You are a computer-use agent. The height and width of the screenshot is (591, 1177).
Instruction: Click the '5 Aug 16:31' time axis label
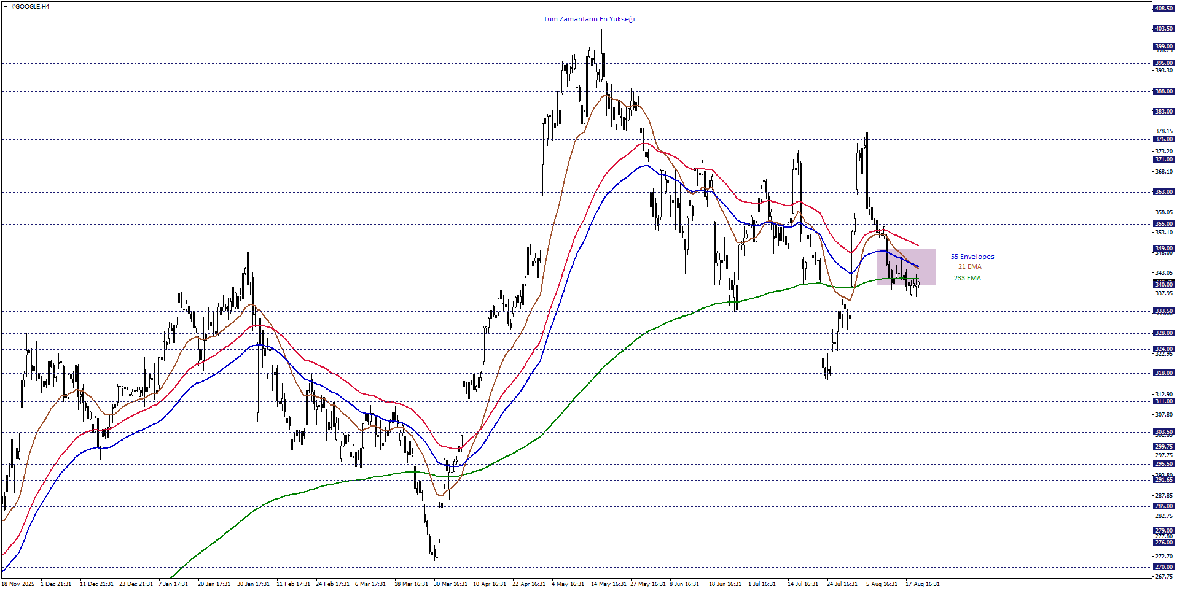[x=882, y=584]
